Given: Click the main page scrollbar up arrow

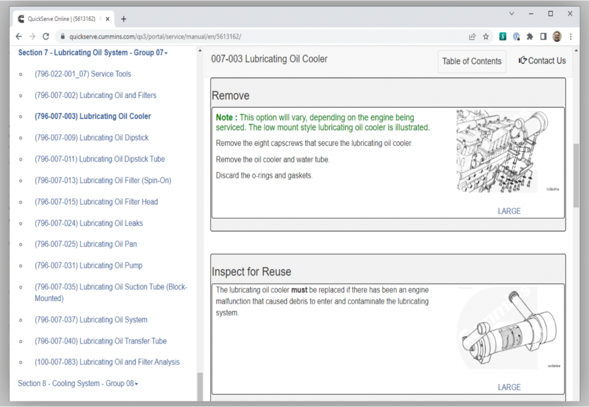Looking at the screenshot, I should [576, 50].
